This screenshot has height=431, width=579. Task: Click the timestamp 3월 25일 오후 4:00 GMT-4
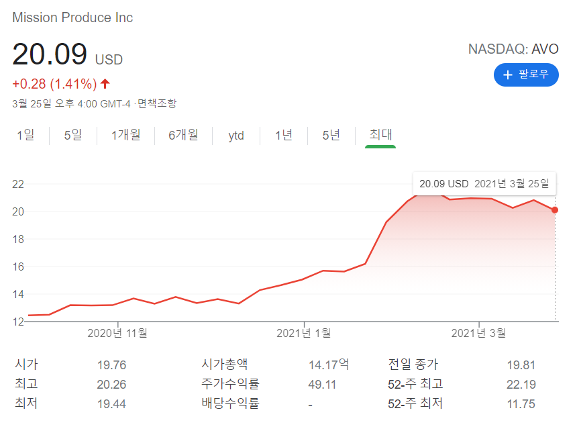tap(71, 103)
